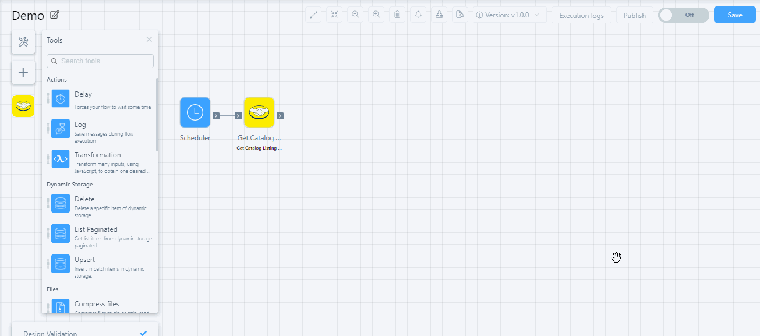Screen dimensions: 760x336
Task: Click the zoom out magnifier icon
Action: tap(355, 15)
